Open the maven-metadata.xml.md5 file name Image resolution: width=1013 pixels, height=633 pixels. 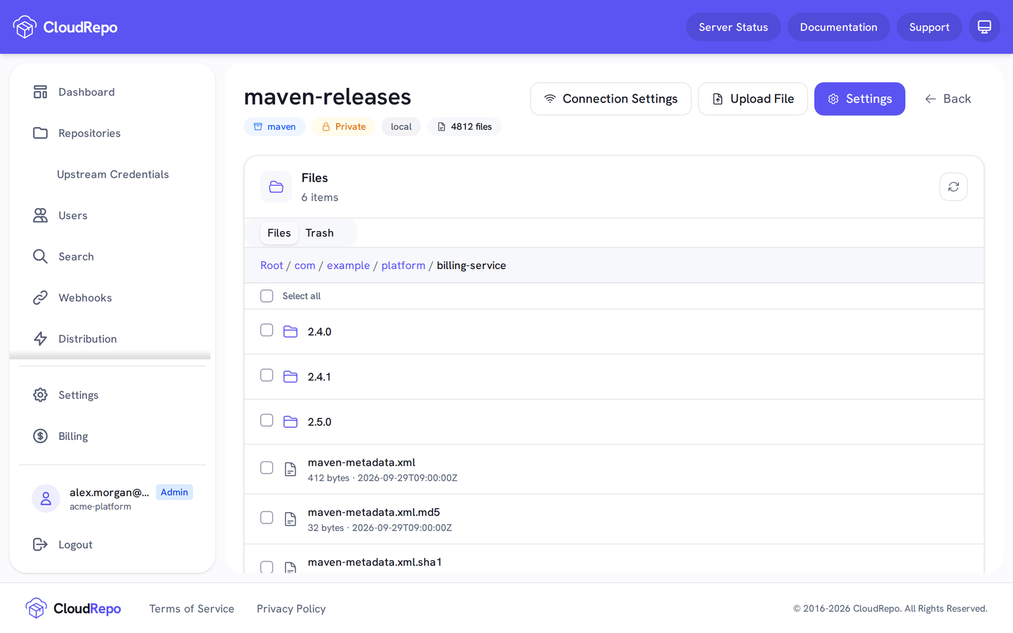(374, 512)
